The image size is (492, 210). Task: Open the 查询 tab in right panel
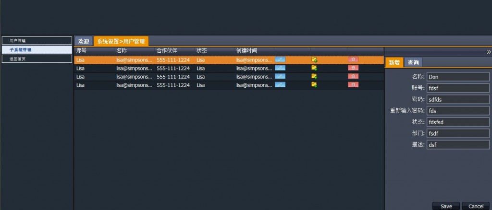tap(413, 63)
